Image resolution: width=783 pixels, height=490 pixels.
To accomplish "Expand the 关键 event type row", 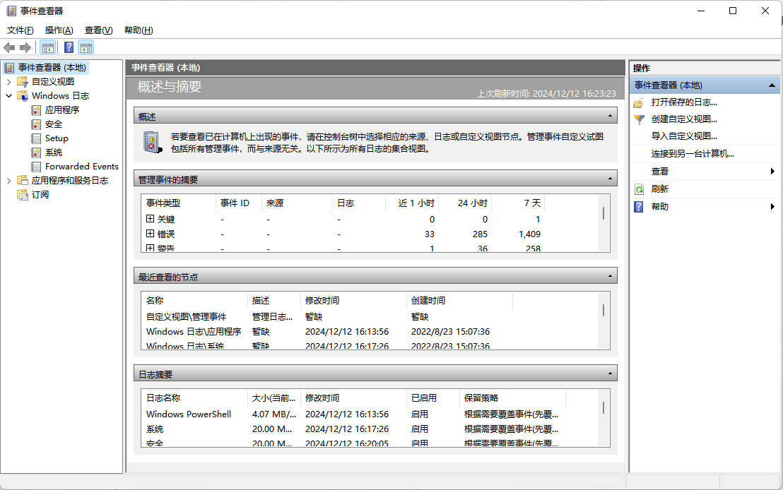I will (x=150, y=219).
